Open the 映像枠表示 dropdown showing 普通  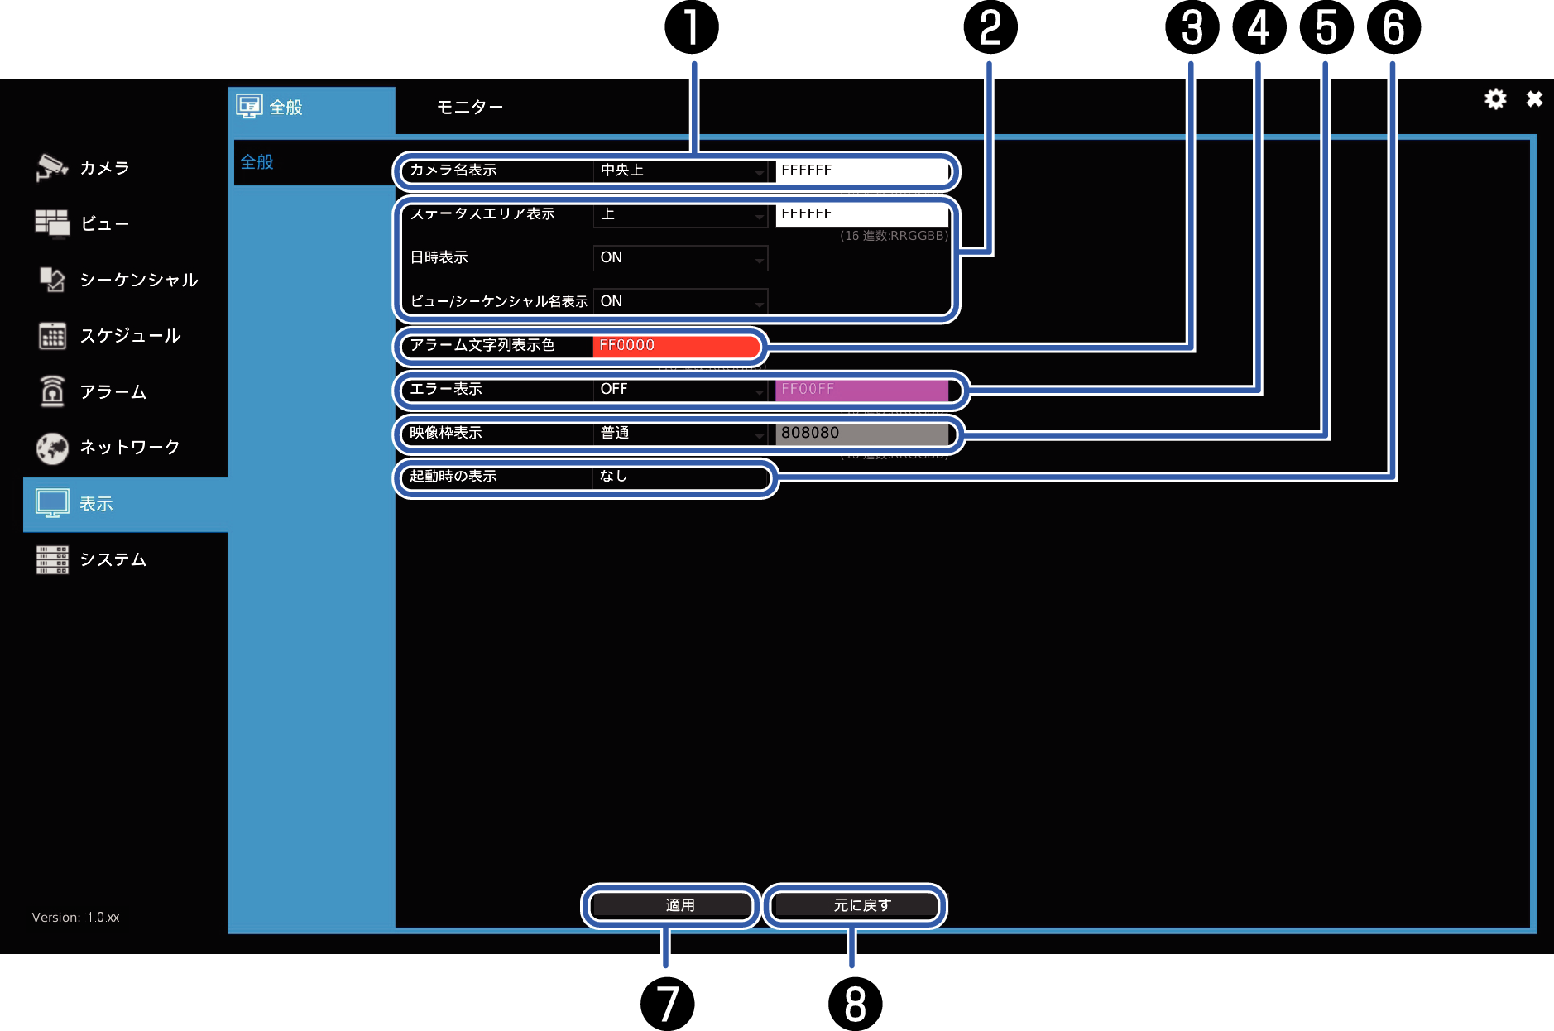681,433
